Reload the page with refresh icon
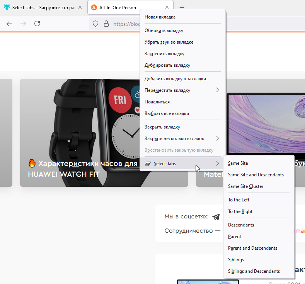Viewport: 305px width, 284px height. click(37, 24)
